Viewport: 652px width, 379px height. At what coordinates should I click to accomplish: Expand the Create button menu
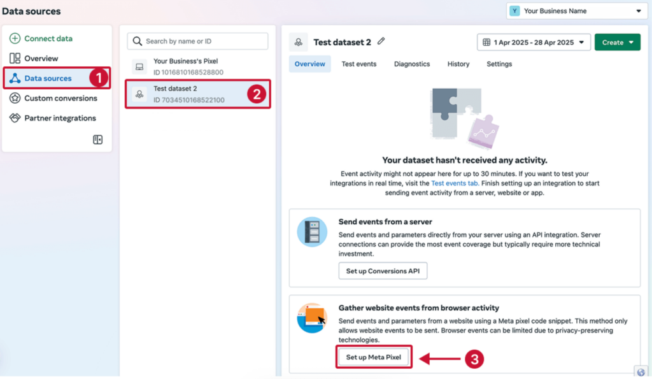[x=618, y=42]
